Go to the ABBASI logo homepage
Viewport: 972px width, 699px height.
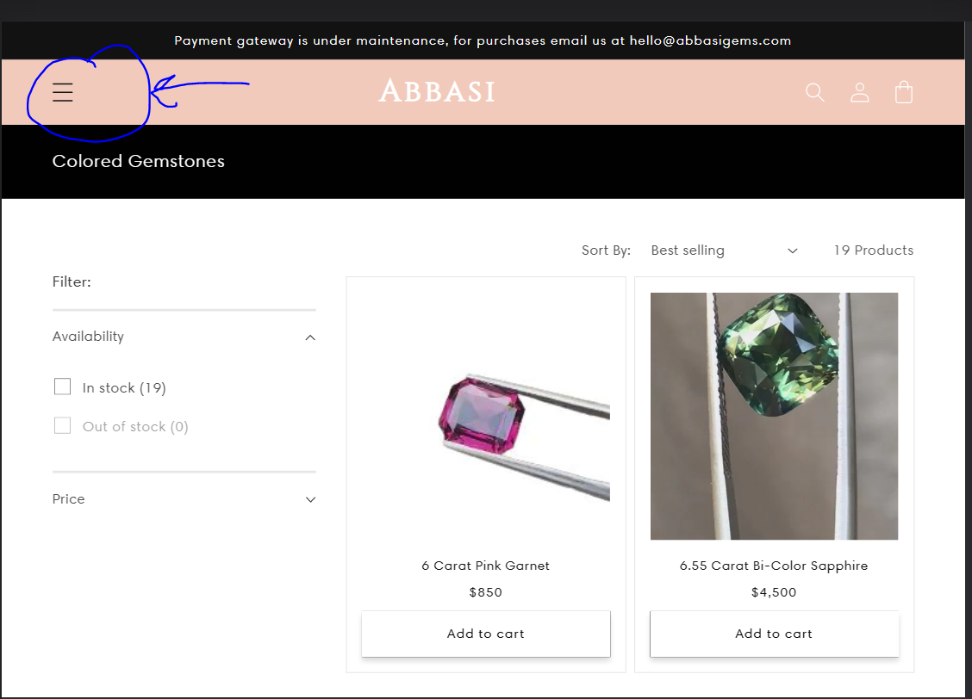(437, 91)
